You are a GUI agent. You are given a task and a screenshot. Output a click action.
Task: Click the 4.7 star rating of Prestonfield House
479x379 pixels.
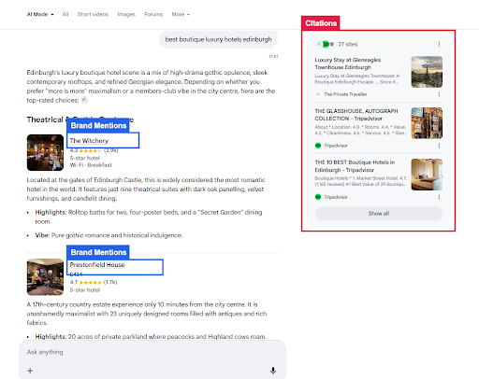click(94, 282)
